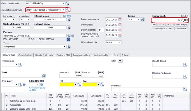Open lookup icon beside Poznámka field
The image size is (191, 111).
coord(185,89)
